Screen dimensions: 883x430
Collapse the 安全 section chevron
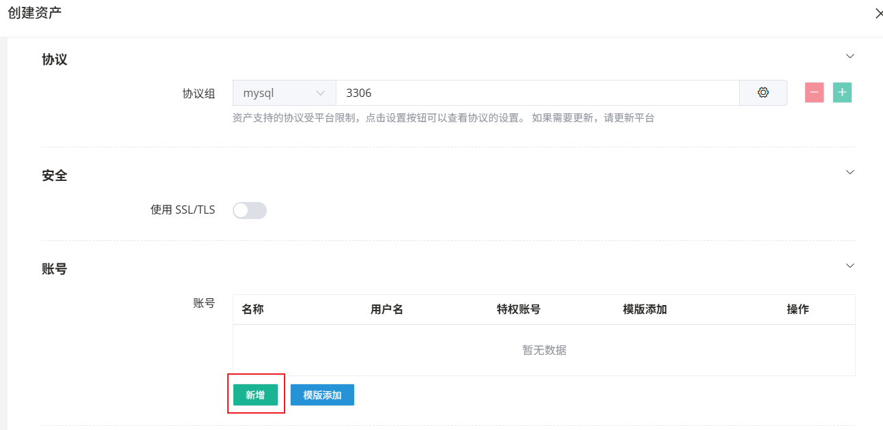pyautogui.click(x=850, y=172)
